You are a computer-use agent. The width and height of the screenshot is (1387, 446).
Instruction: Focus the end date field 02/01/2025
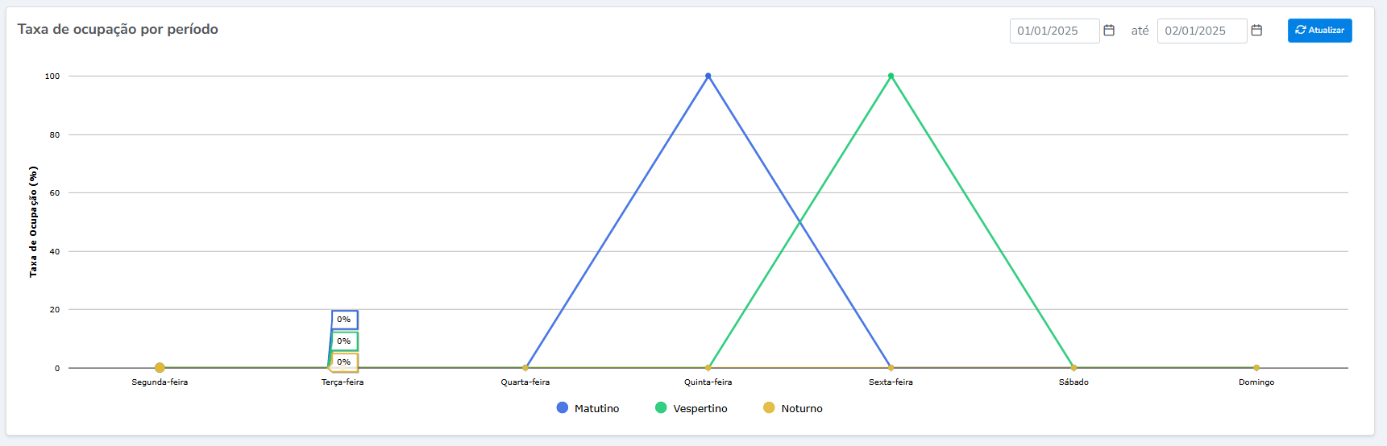pos(1201,31)
